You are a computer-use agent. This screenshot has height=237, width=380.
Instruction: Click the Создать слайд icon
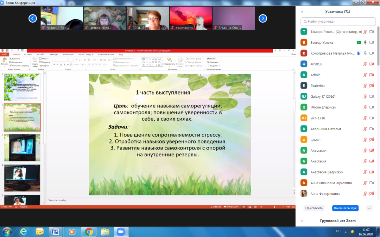[35, 61]
